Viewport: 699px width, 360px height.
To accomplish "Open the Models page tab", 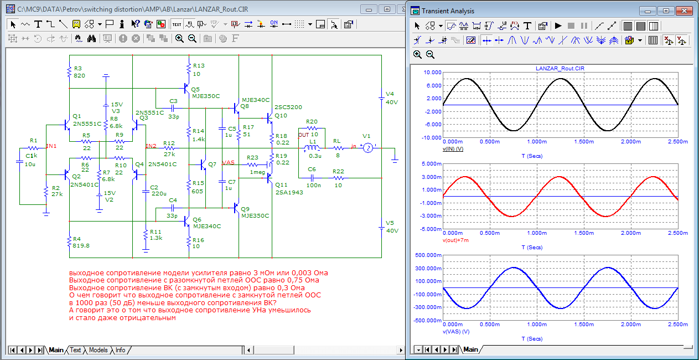I will [x=99, y=350].
